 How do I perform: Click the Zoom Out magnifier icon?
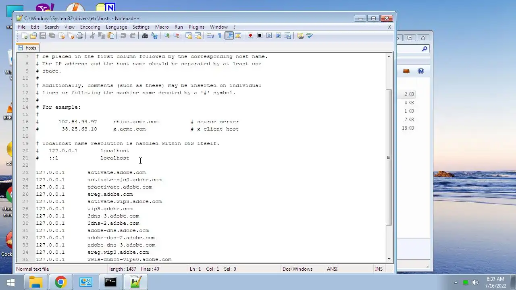(176, 36)
